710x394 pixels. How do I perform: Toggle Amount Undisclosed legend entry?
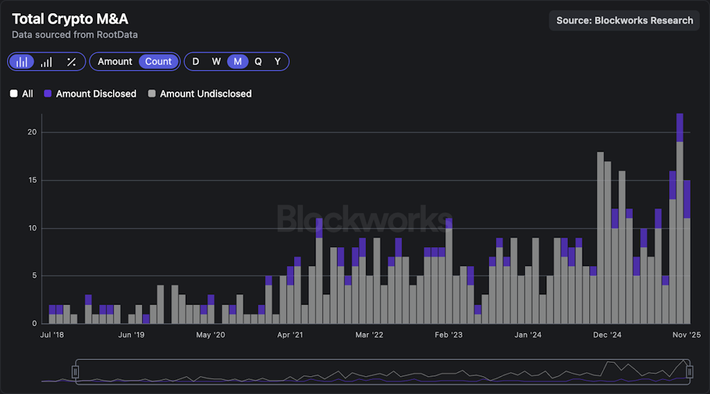click(205, 93)
